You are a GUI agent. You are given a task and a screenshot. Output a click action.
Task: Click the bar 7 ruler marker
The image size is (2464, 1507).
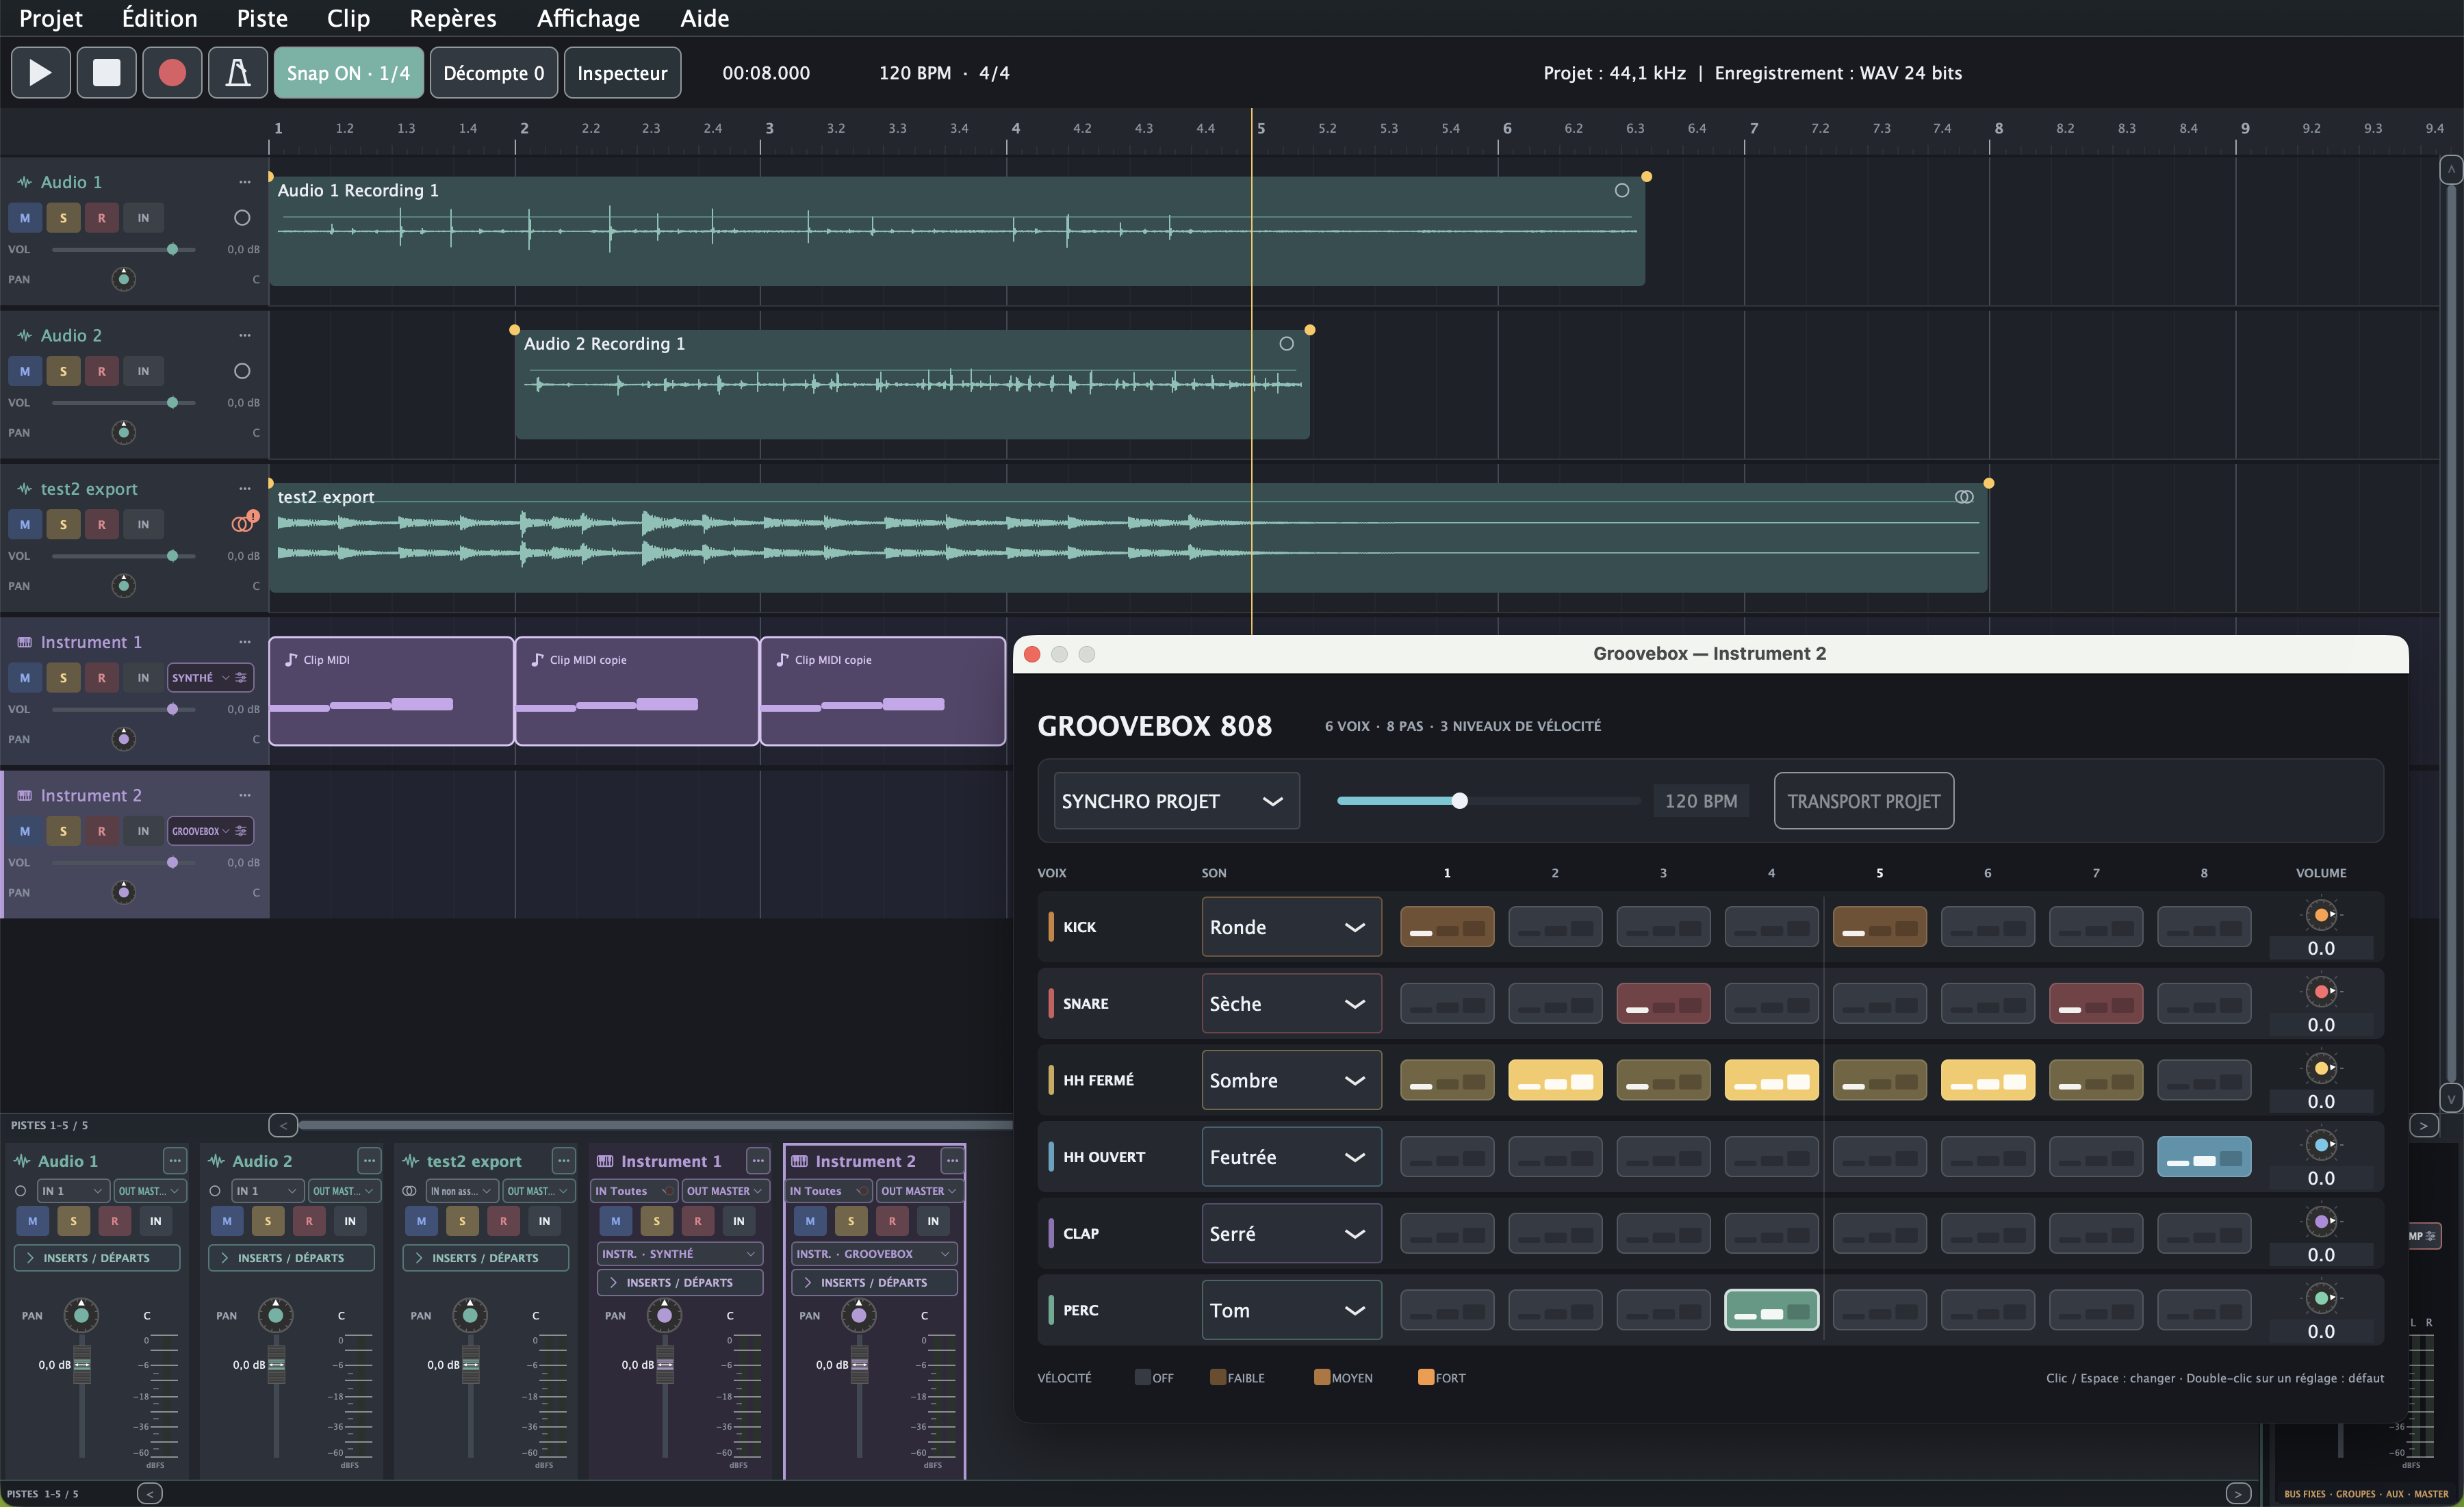[x=1753, y=129]
